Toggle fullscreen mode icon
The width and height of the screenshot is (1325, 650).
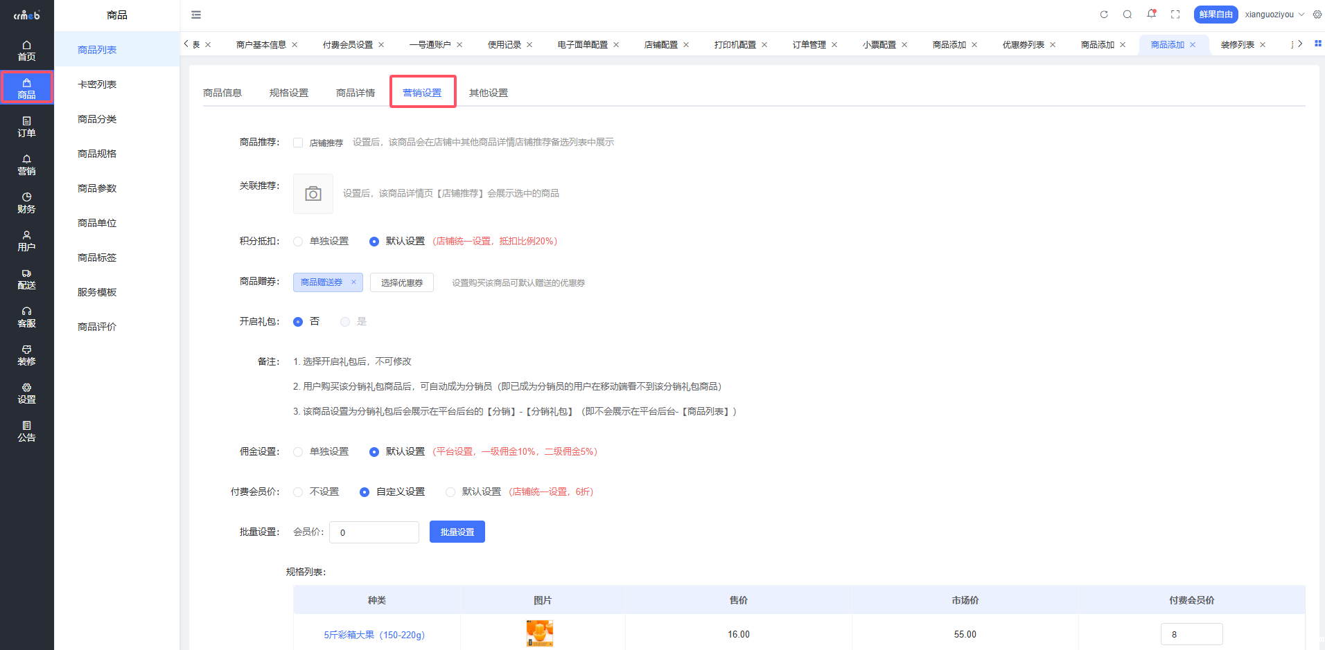(x=1175, y=15)
